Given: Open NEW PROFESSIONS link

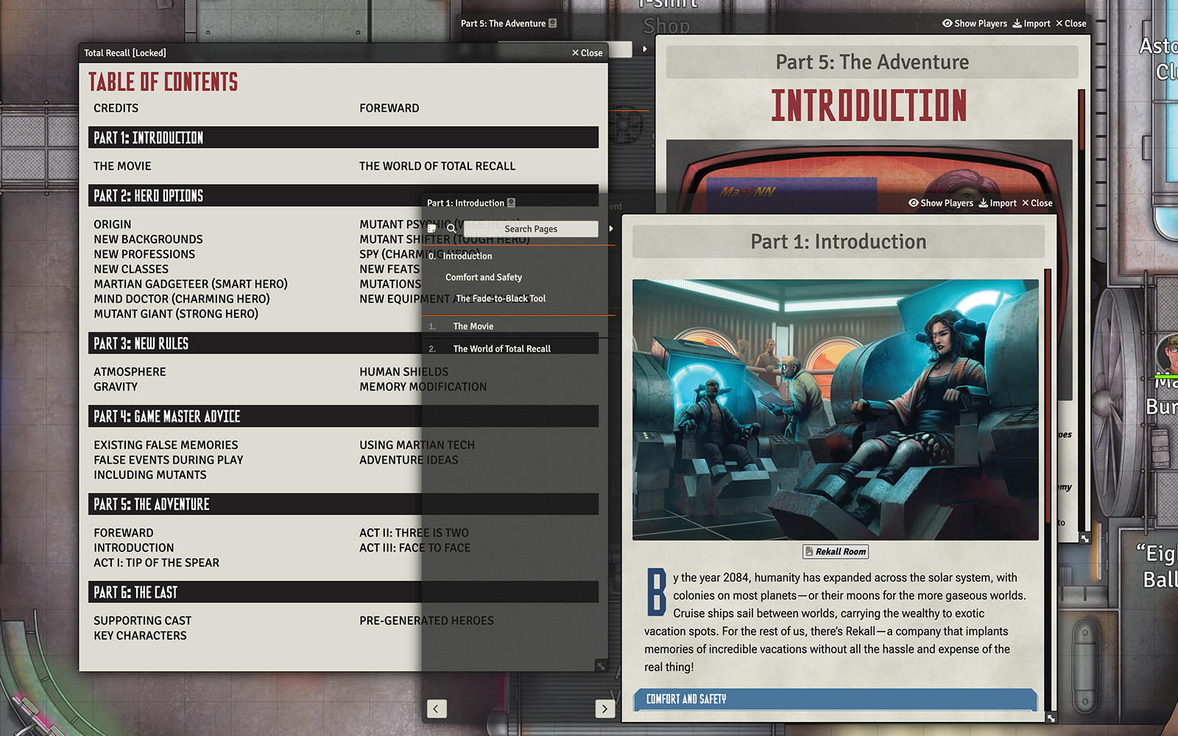Looking at the screenshot, I should [144, 254].
